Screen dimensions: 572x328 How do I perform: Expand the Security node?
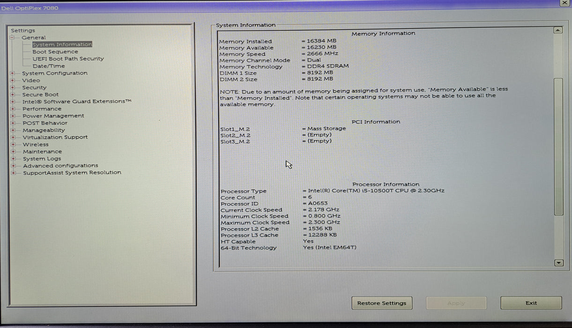tap(13, 88)
